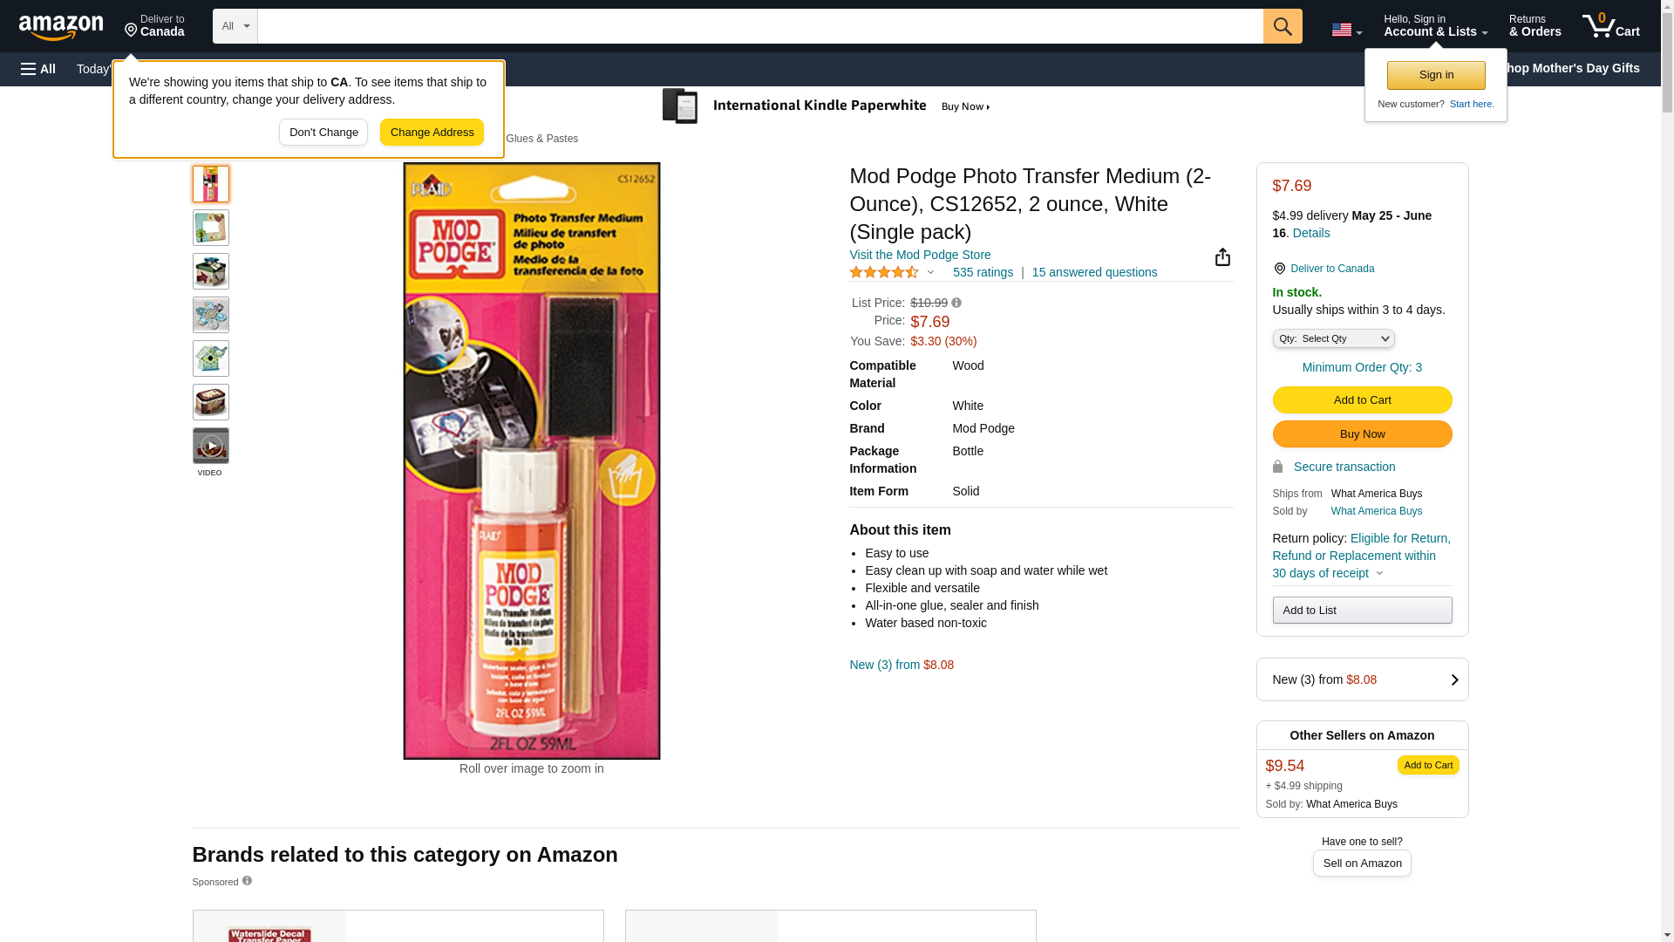Expand the New (3) from $8.08 offers
The height and width of the screenshot is (942, 1674).
click(x=1362, y=679)
